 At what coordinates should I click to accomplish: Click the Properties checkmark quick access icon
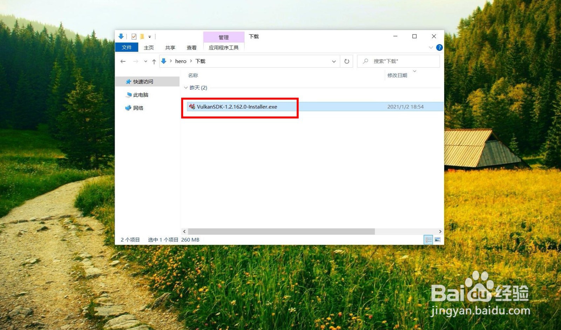134,36
